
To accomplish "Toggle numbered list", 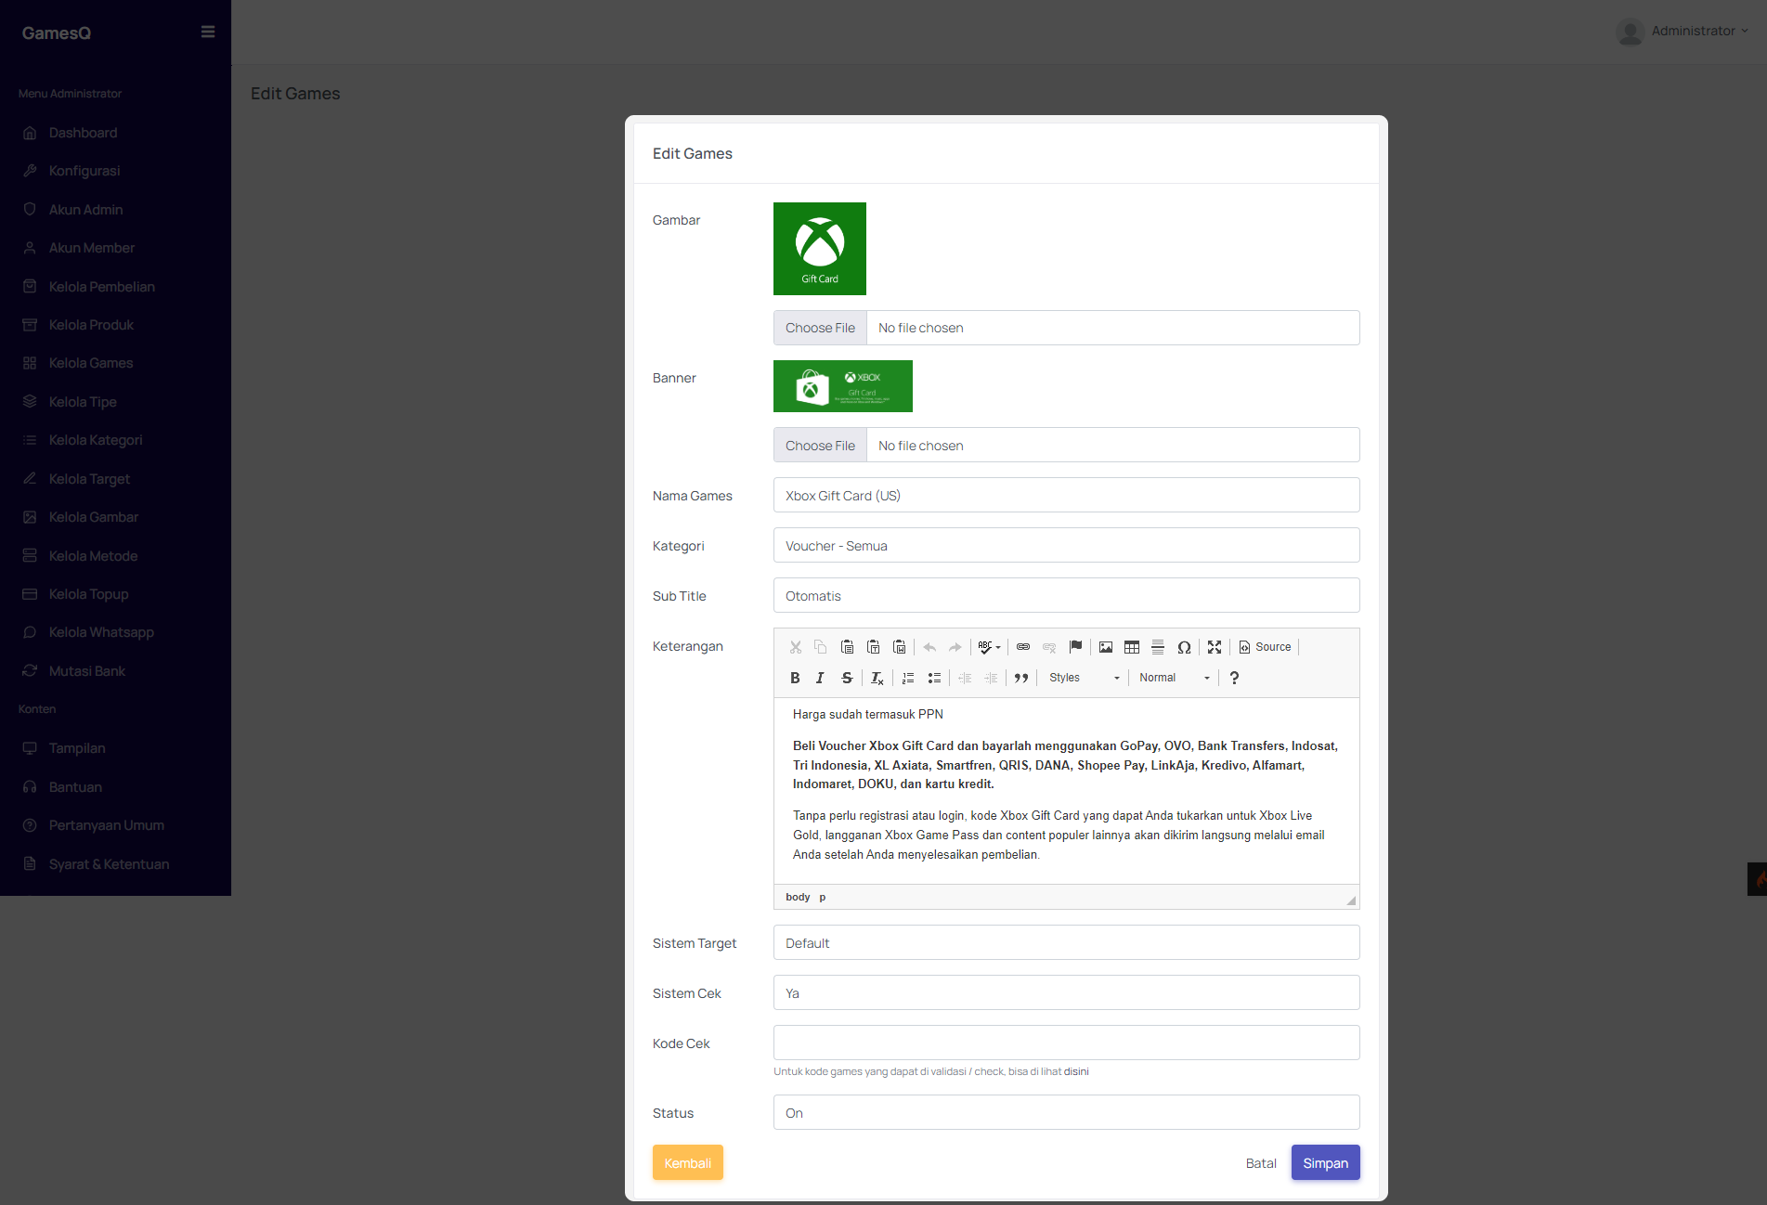I will [908, 678].
